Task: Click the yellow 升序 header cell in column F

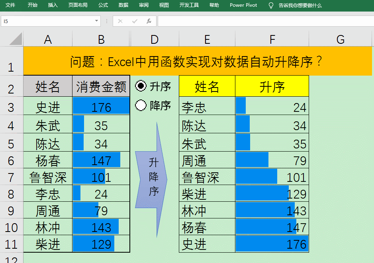Action: tap(272, 86)
